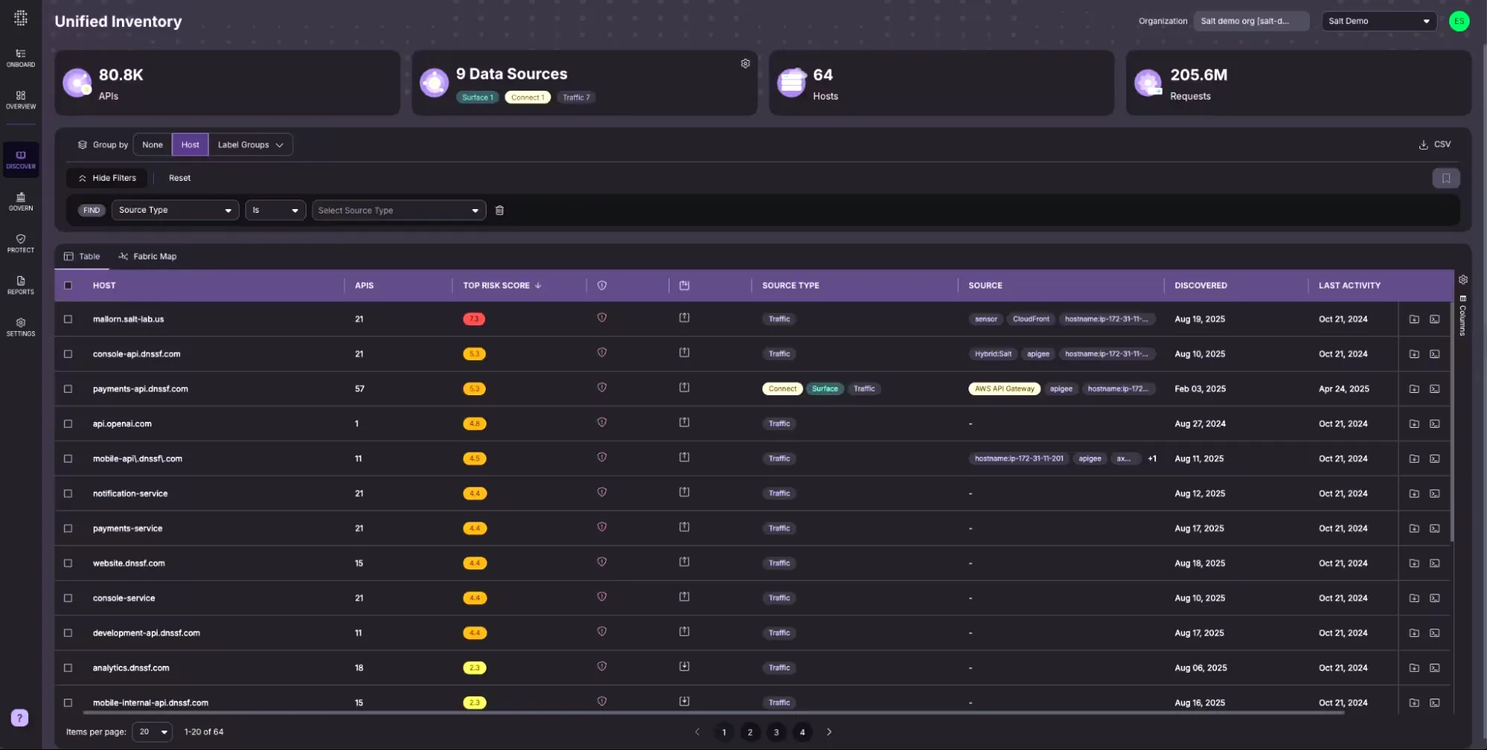Download the inventory as CSV
The height and width of the screenshot is (750, 1487).
click(x=1434, y=144)
